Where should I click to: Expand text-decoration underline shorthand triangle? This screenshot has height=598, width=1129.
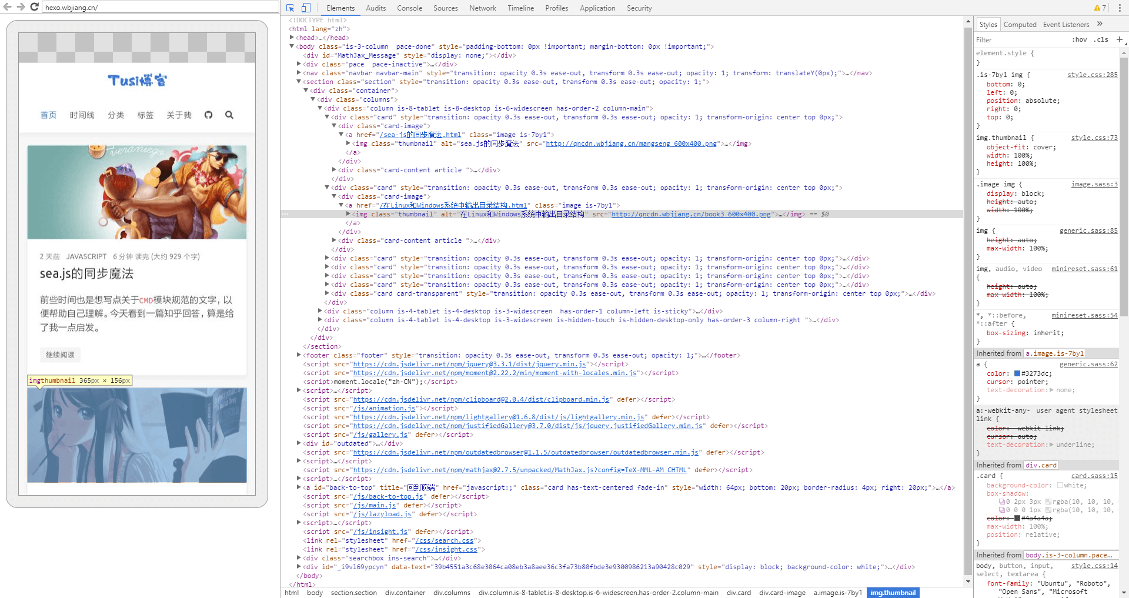point(1051,445)
